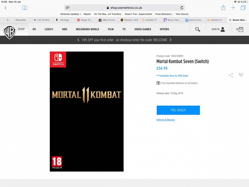Open the Safari bookmarks book icon
The image size is (249, 187).
(25, 8)
